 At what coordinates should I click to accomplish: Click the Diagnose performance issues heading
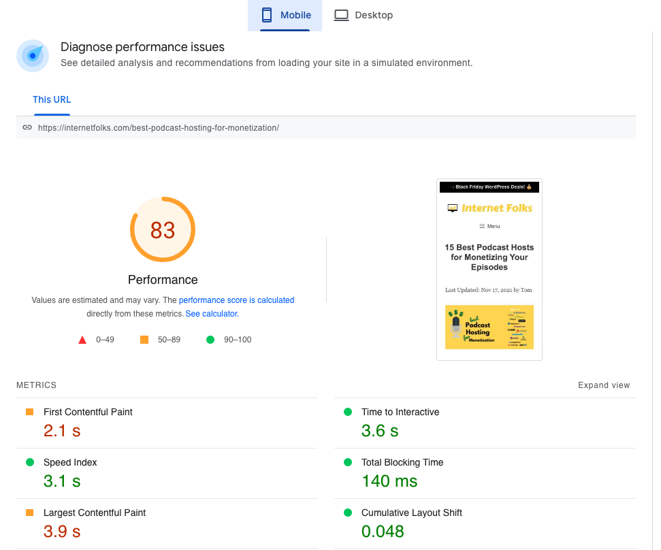[142, 47]
